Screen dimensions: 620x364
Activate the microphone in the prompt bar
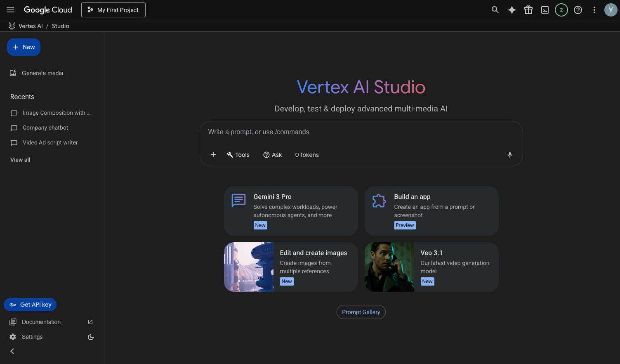click(x=509, y=155)
